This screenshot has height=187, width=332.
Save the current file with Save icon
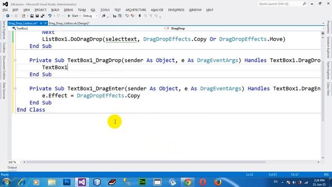tap(37, 16)
